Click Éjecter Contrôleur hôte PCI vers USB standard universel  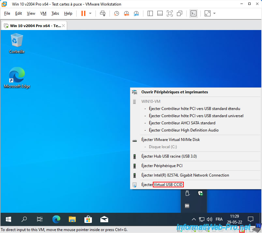click(196, 116)
